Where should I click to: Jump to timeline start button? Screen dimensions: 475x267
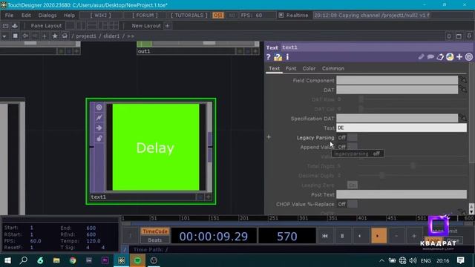tap(325, 236)
